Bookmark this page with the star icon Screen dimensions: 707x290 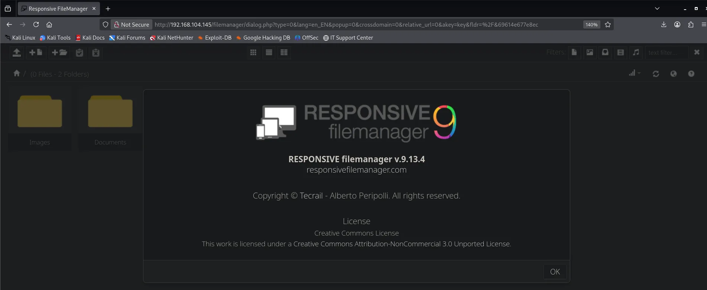coord(608,24)
